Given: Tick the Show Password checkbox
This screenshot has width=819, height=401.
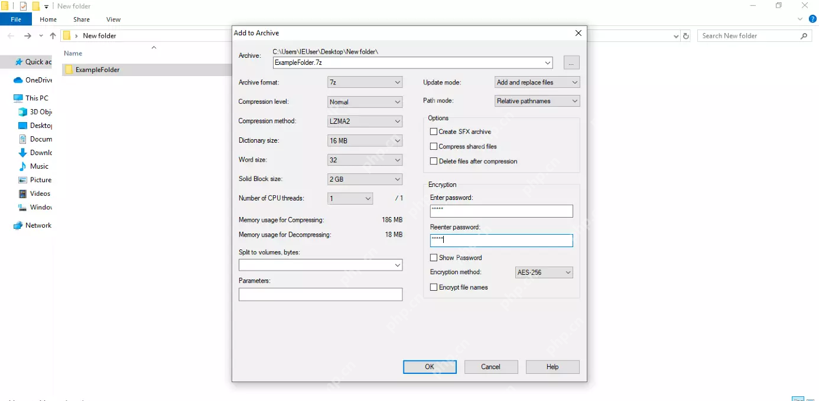Looking at the screenshot, I should (434, 258).
